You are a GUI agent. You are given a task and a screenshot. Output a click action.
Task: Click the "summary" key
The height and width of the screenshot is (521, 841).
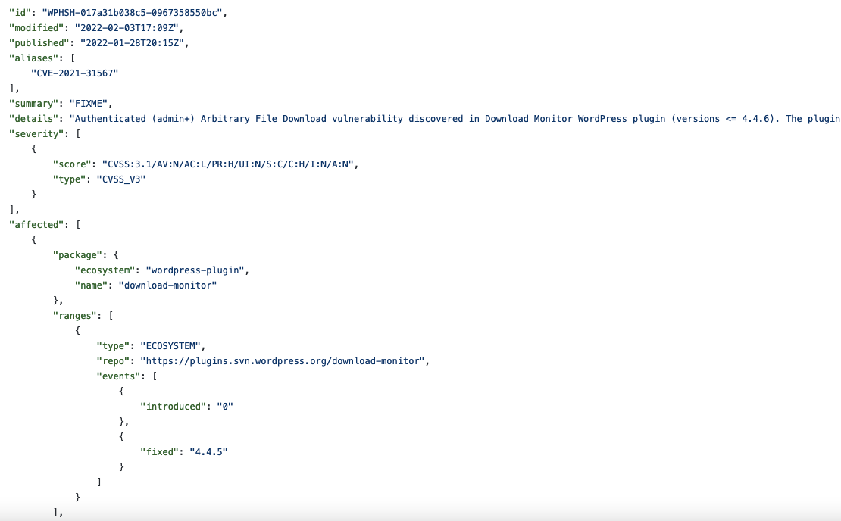[x=34, y=104]
